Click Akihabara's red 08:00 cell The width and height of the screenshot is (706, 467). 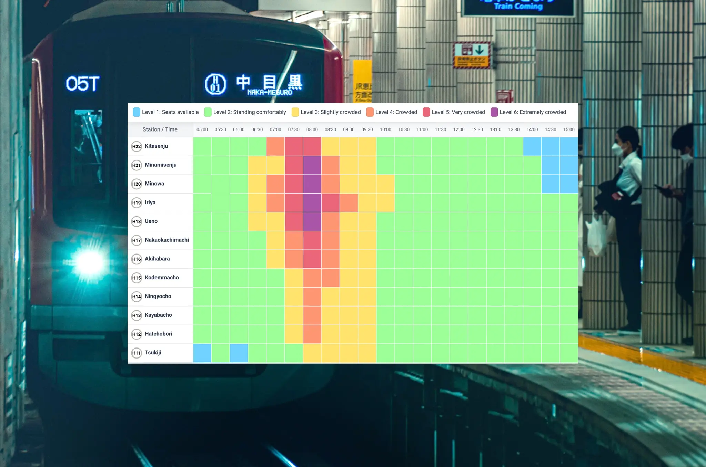312,259
